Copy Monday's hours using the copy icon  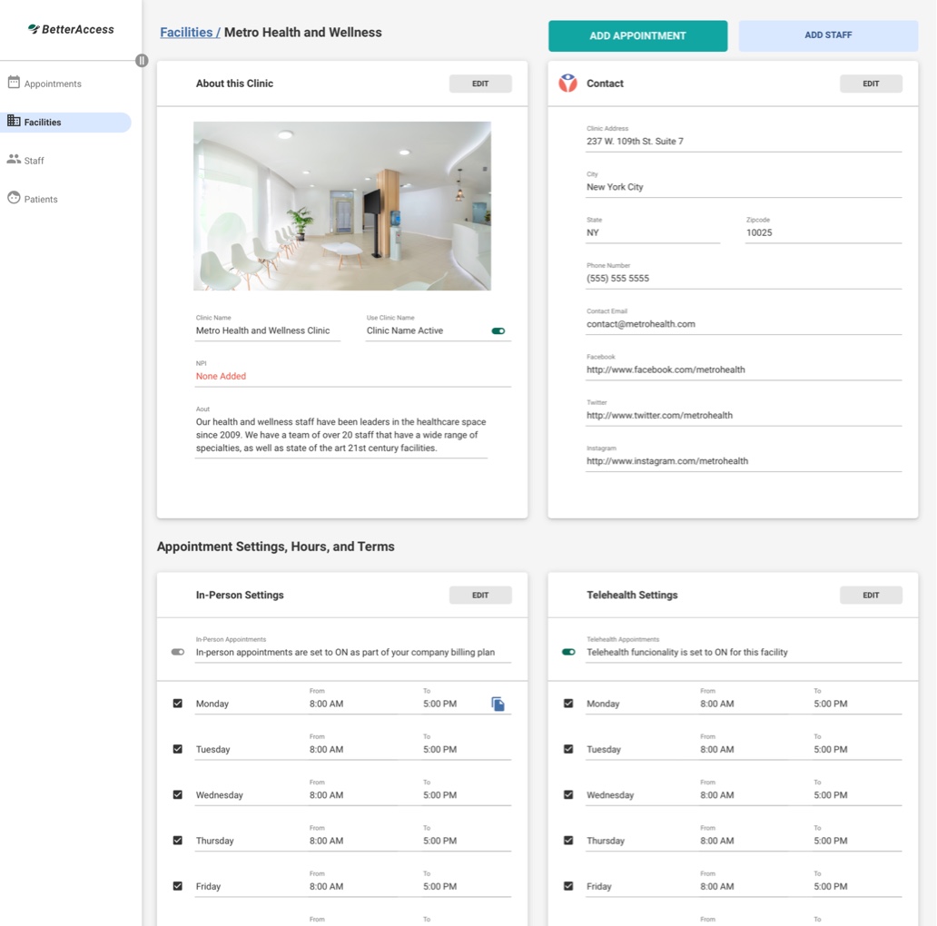[x=498, y=703]
